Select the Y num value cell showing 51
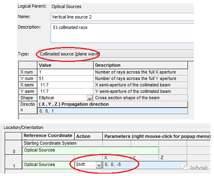This screenshot has height=176, width=214. point(65,78)
